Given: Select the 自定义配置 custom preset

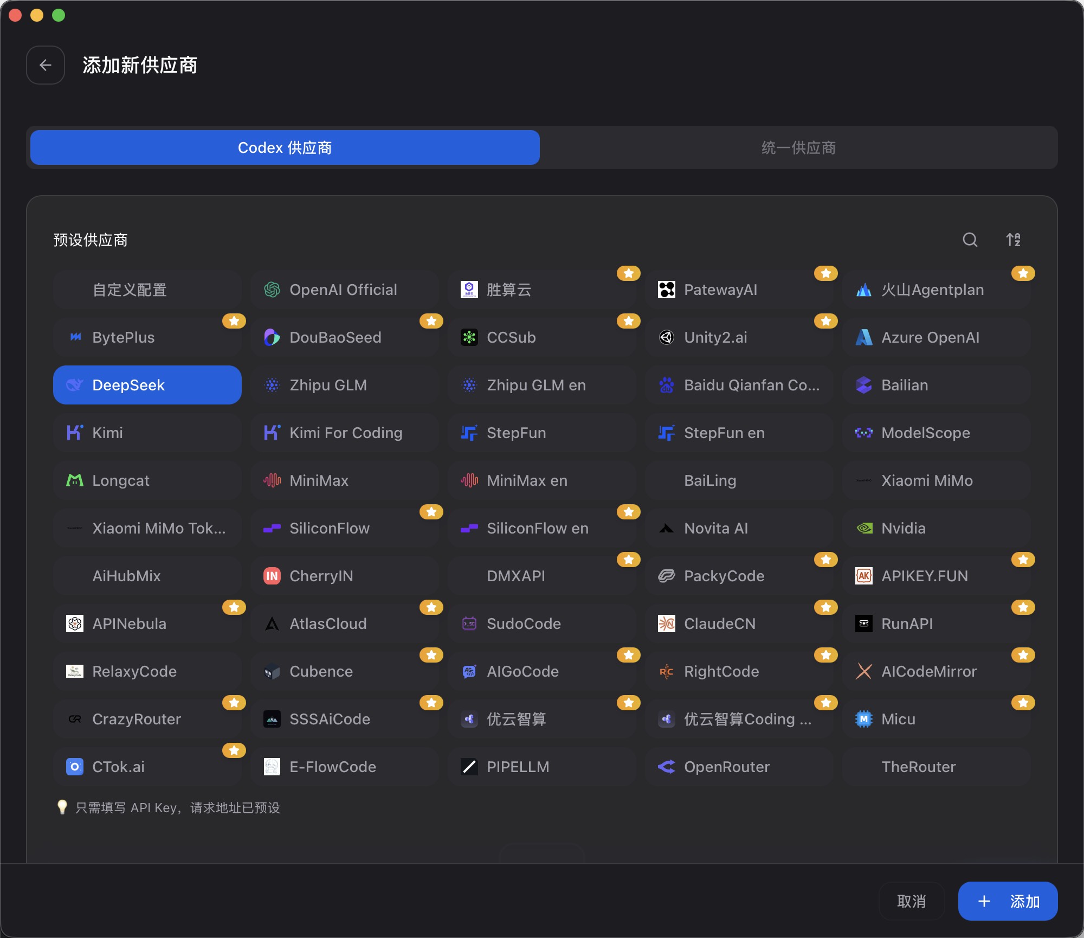Looking at the screenshot, I should click(147, 290).
